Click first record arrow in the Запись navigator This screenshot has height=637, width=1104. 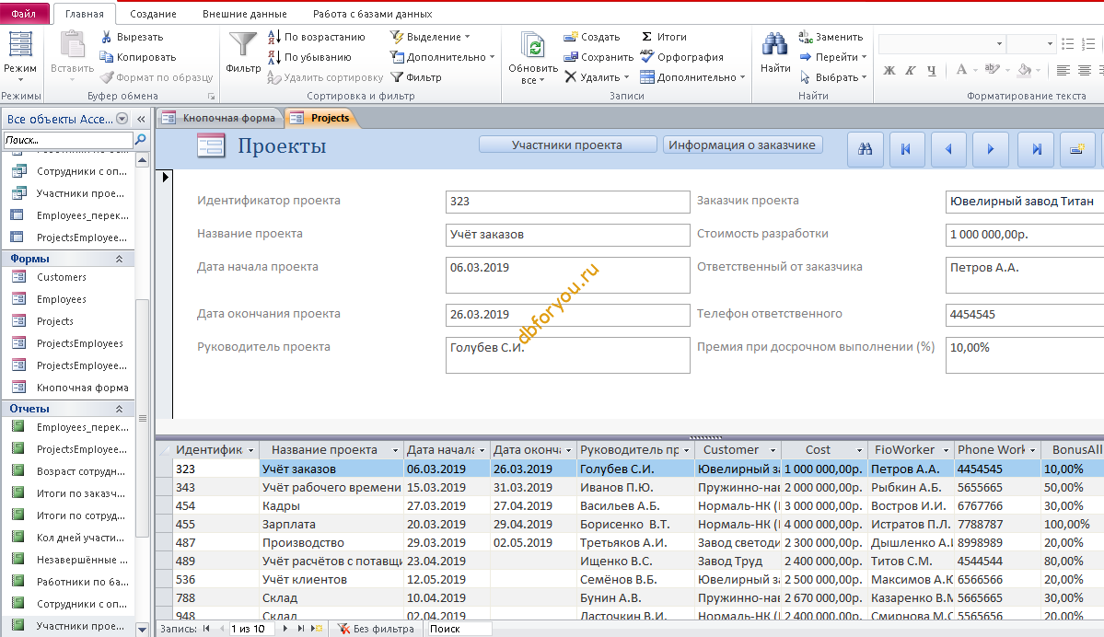pyautogui.click(x=206, y=629)
